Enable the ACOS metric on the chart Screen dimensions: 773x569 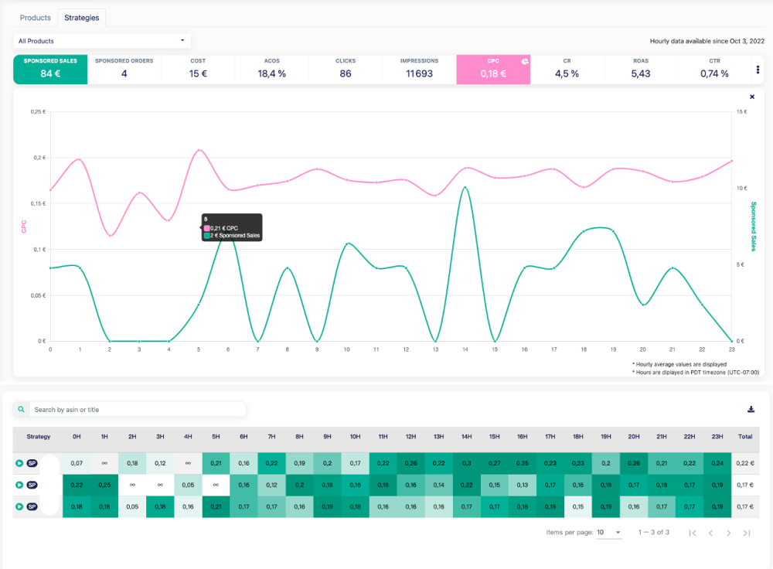pos(271,70)
